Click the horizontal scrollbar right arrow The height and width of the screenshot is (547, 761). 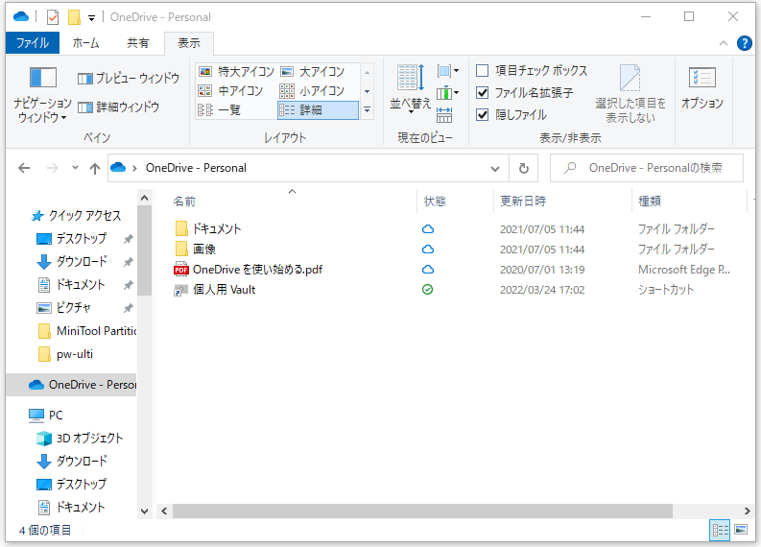coord(747,511)
